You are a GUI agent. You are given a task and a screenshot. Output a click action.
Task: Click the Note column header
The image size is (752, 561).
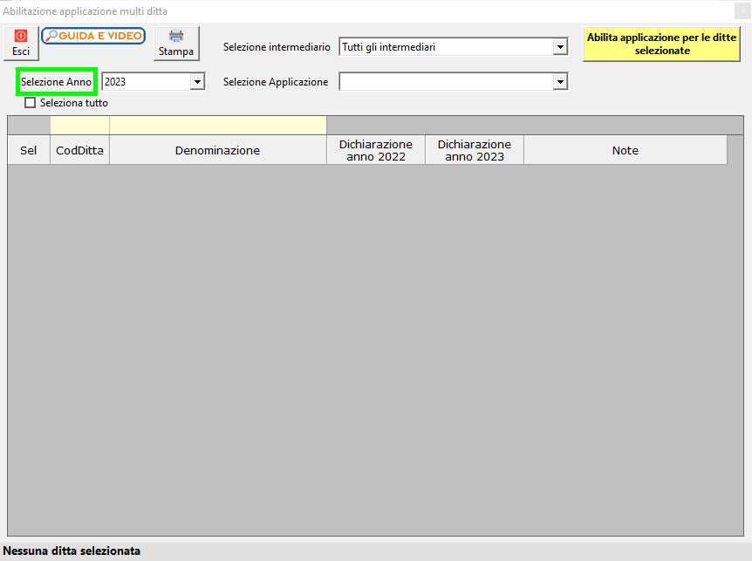(625, 150)
